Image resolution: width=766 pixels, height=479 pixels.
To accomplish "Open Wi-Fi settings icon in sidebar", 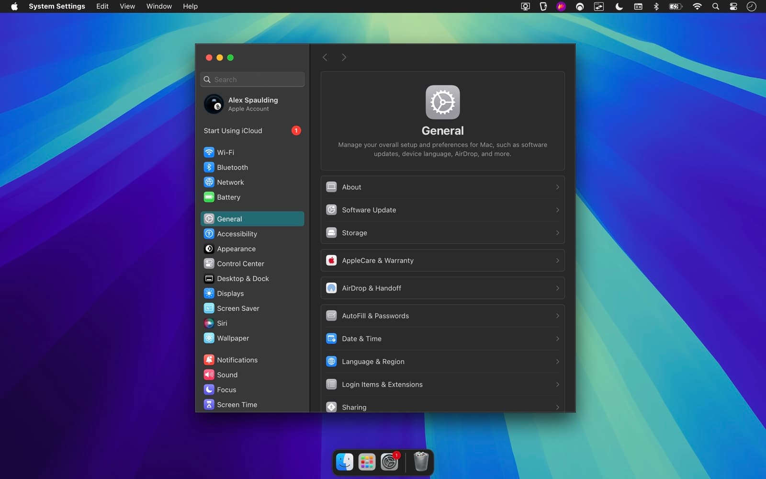I will pos(209,152).
